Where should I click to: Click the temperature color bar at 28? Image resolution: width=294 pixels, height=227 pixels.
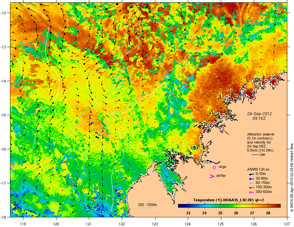[268, 206]
